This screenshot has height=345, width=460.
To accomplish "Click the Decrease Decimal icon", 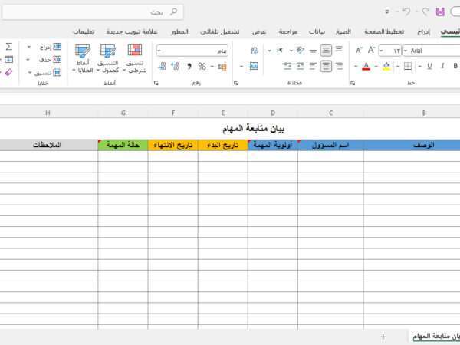I will (162, 67).
